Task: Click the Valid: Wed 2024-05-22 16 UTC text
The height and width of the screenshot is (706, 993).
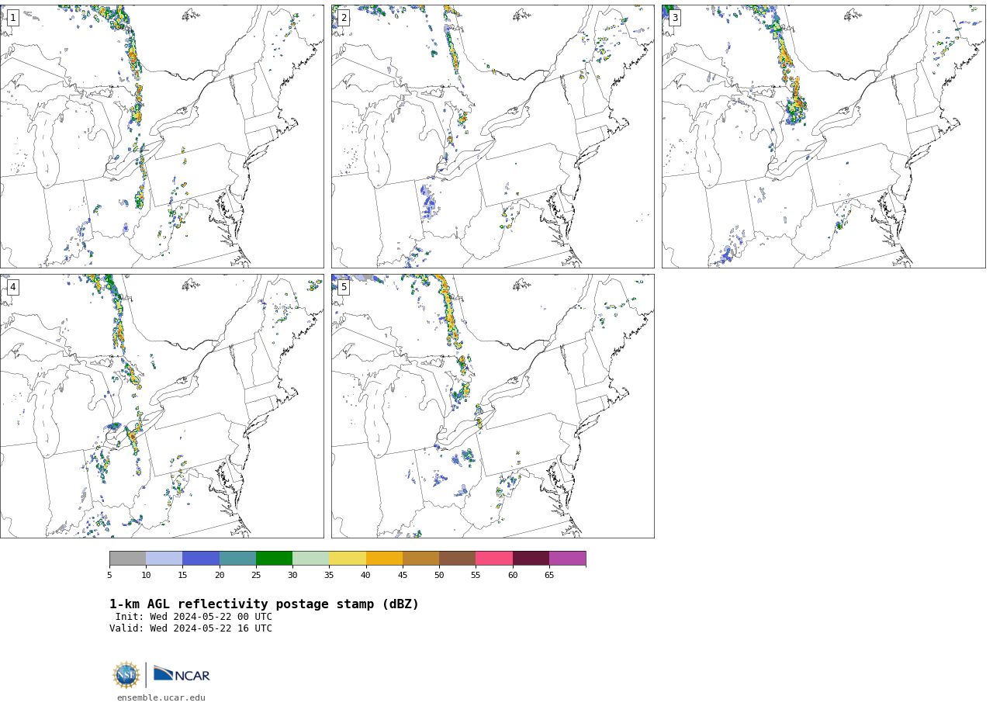Action: point(191,628)
